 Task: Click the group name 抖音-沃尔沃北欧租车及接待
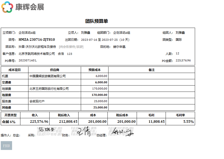tap(37, 47)
